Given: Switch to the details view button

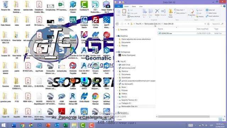Looking at the screenshot, I should pos(220,119).
